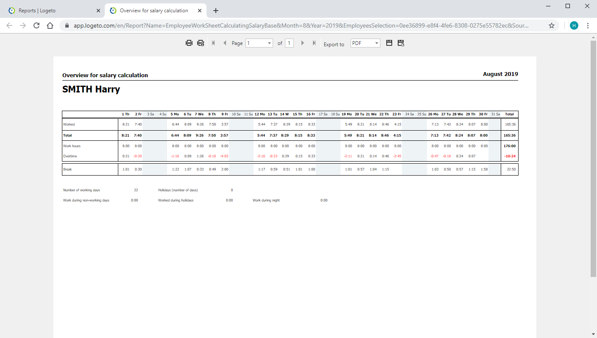This screenshot has height=338, width=597.
Task: Reload the current page
Action: click(36, 25)
